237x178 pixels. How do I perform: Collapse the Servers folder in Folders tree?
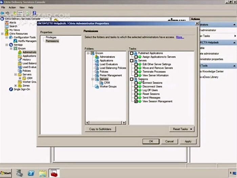pyautogui.click(x=93, y=79)
